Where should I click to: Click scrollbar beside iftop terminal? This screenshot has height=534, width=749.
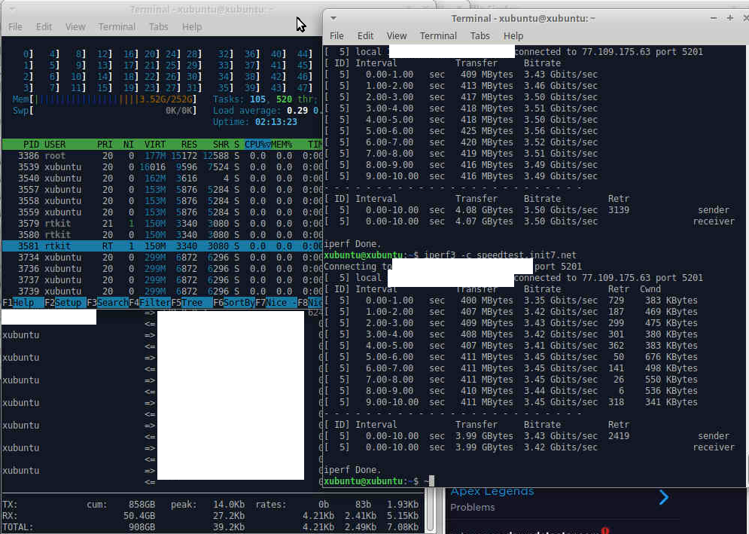[429, 511]
